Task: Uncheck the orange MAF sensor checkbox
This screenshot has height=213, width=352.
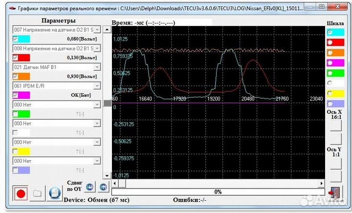Action: 16,76
